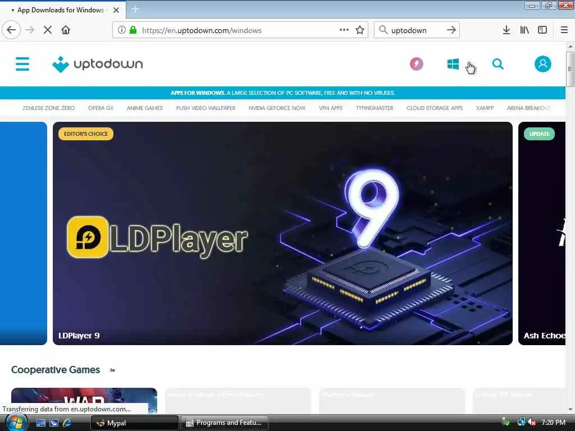Switch to Programs and Features taskbar window

click(225, 423)
